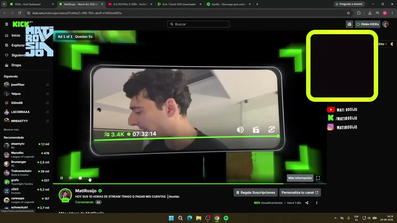Screen dimensions: 397x223
Task: Open File Explorer from the taskbar
Action: [x=199, y=218]
